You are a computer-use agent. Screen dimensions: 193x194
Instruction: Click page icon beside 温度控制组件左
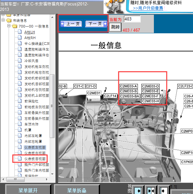(x=20, y=49)
